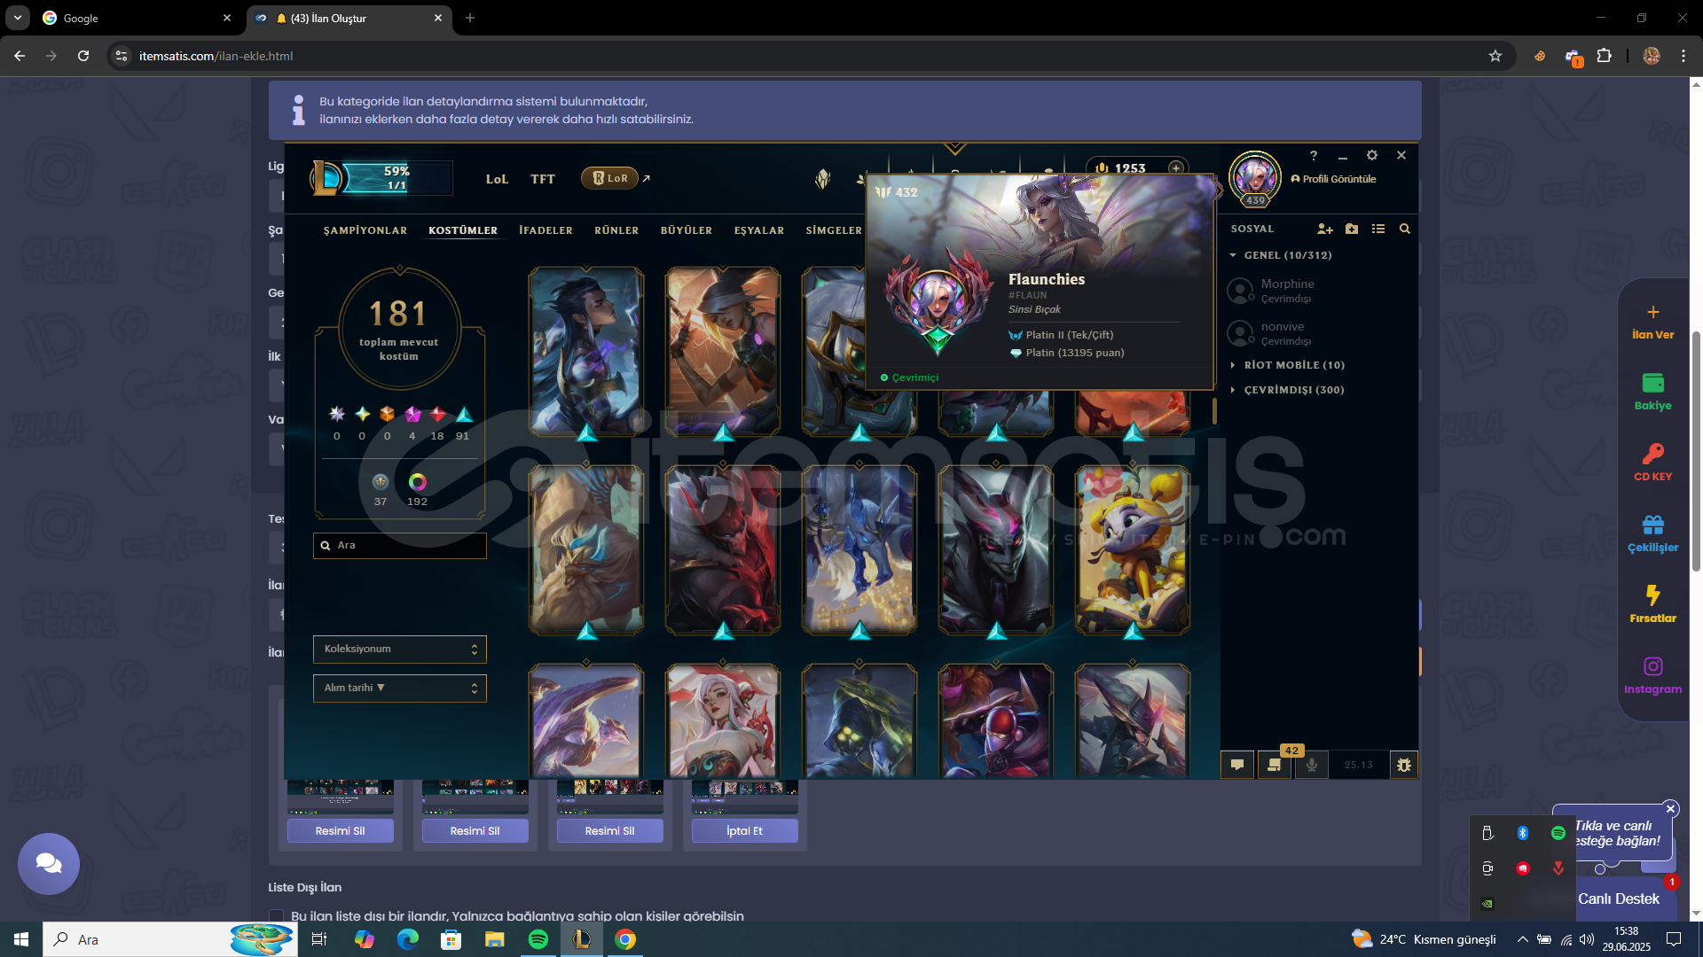Open the İFADELER tab
This screenshot has height=957, width=1703.
[x=545, y=230]
